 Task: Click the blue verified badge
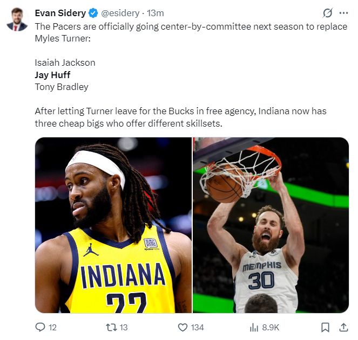click(x=93, y=13)
